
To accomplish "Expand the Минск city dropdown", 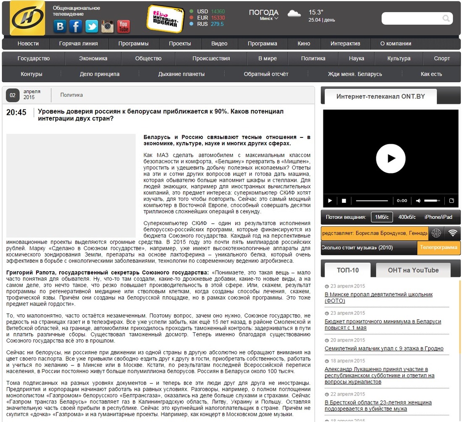I will (x=269, y=18).
